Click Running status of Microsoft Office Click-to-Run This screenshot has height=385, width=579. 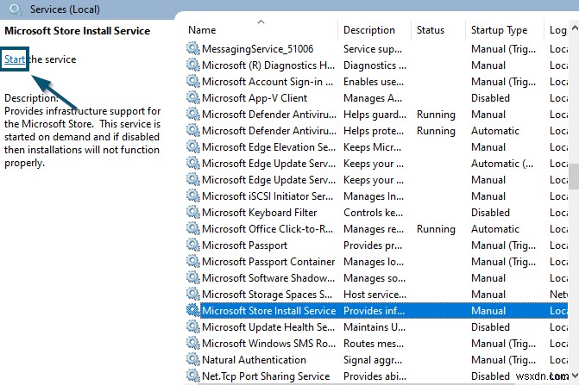(436, 229)
